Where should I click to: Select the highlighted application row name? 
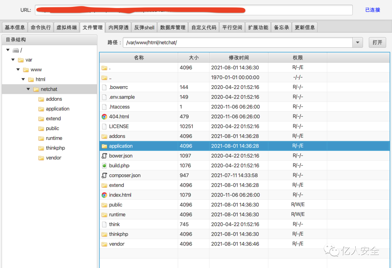[121, 146]
